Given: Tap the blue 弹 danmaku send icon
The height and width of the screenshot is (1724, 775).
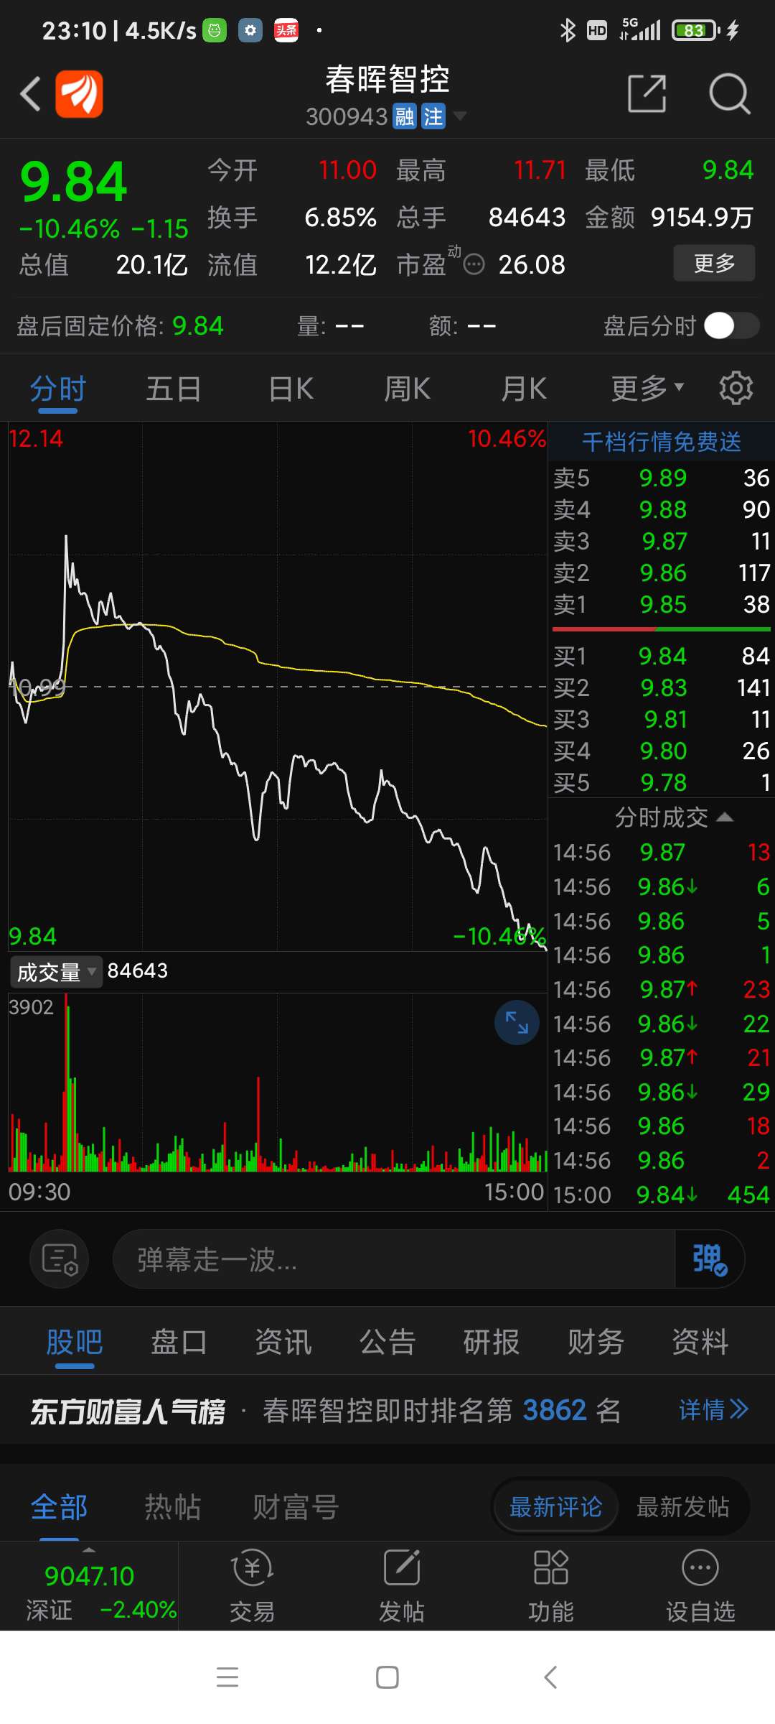Looking at the screenshot, I should [x=709, y=1259].
